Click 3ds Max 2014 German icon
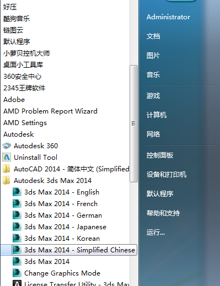220x286 pixels. pos(17,215)
